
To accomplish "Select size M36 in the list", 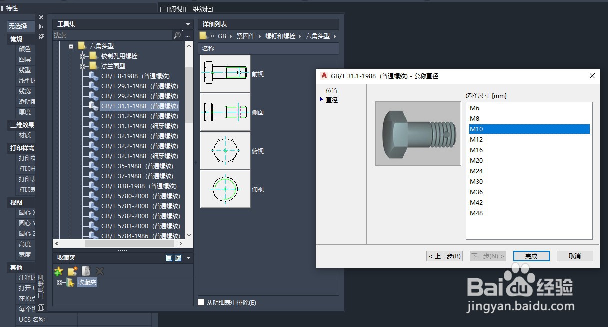I will coord(529,192).
